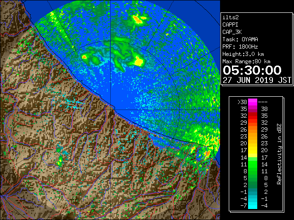The height and width of the screenshot is (220, 294).
Task: Pick the red 32–35 dBZ color band
Action: pos(253,116)
